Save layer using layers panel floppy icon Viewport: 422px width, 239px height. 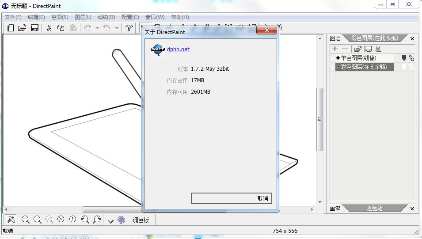tap(368, 49)
